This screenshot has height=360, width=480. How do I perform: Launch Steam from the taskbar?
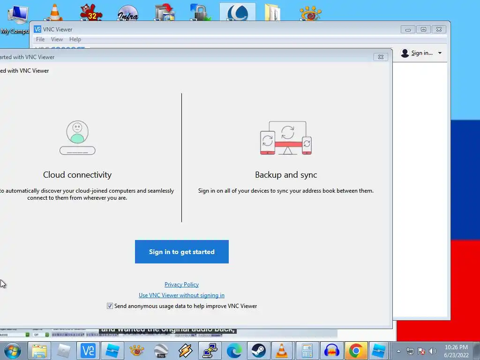pos(259,351)
